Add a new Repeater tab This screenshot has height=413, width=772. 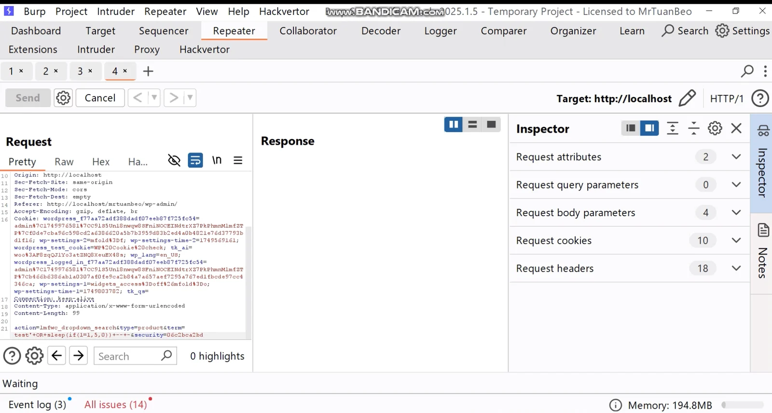coord(148,71)
